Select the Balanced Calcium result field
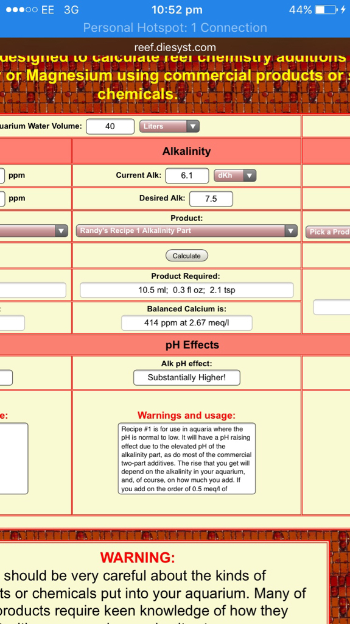350x624 pixels. click(186, 323)
